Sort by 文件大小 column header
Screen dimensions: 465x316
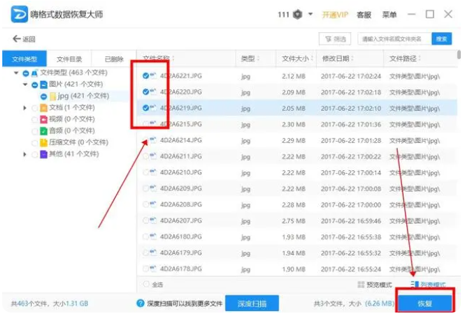[x=296, y=59]
